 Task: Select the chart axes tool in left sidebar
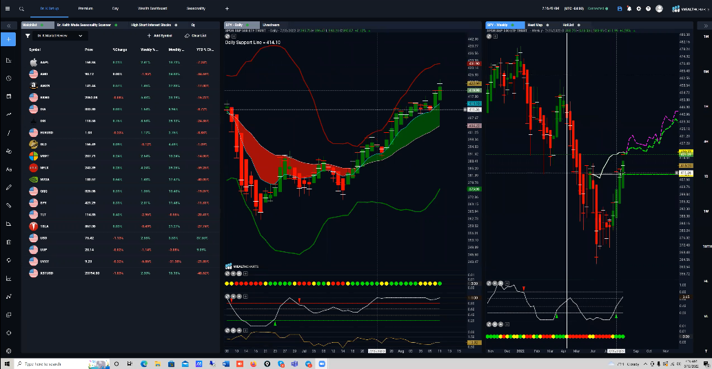9,61
